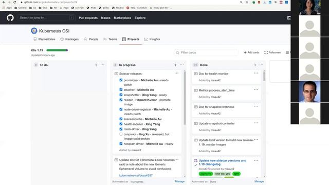
Task: Toggle resizer Hemant Kumar checkbox
Action: [x=121, y=100]
